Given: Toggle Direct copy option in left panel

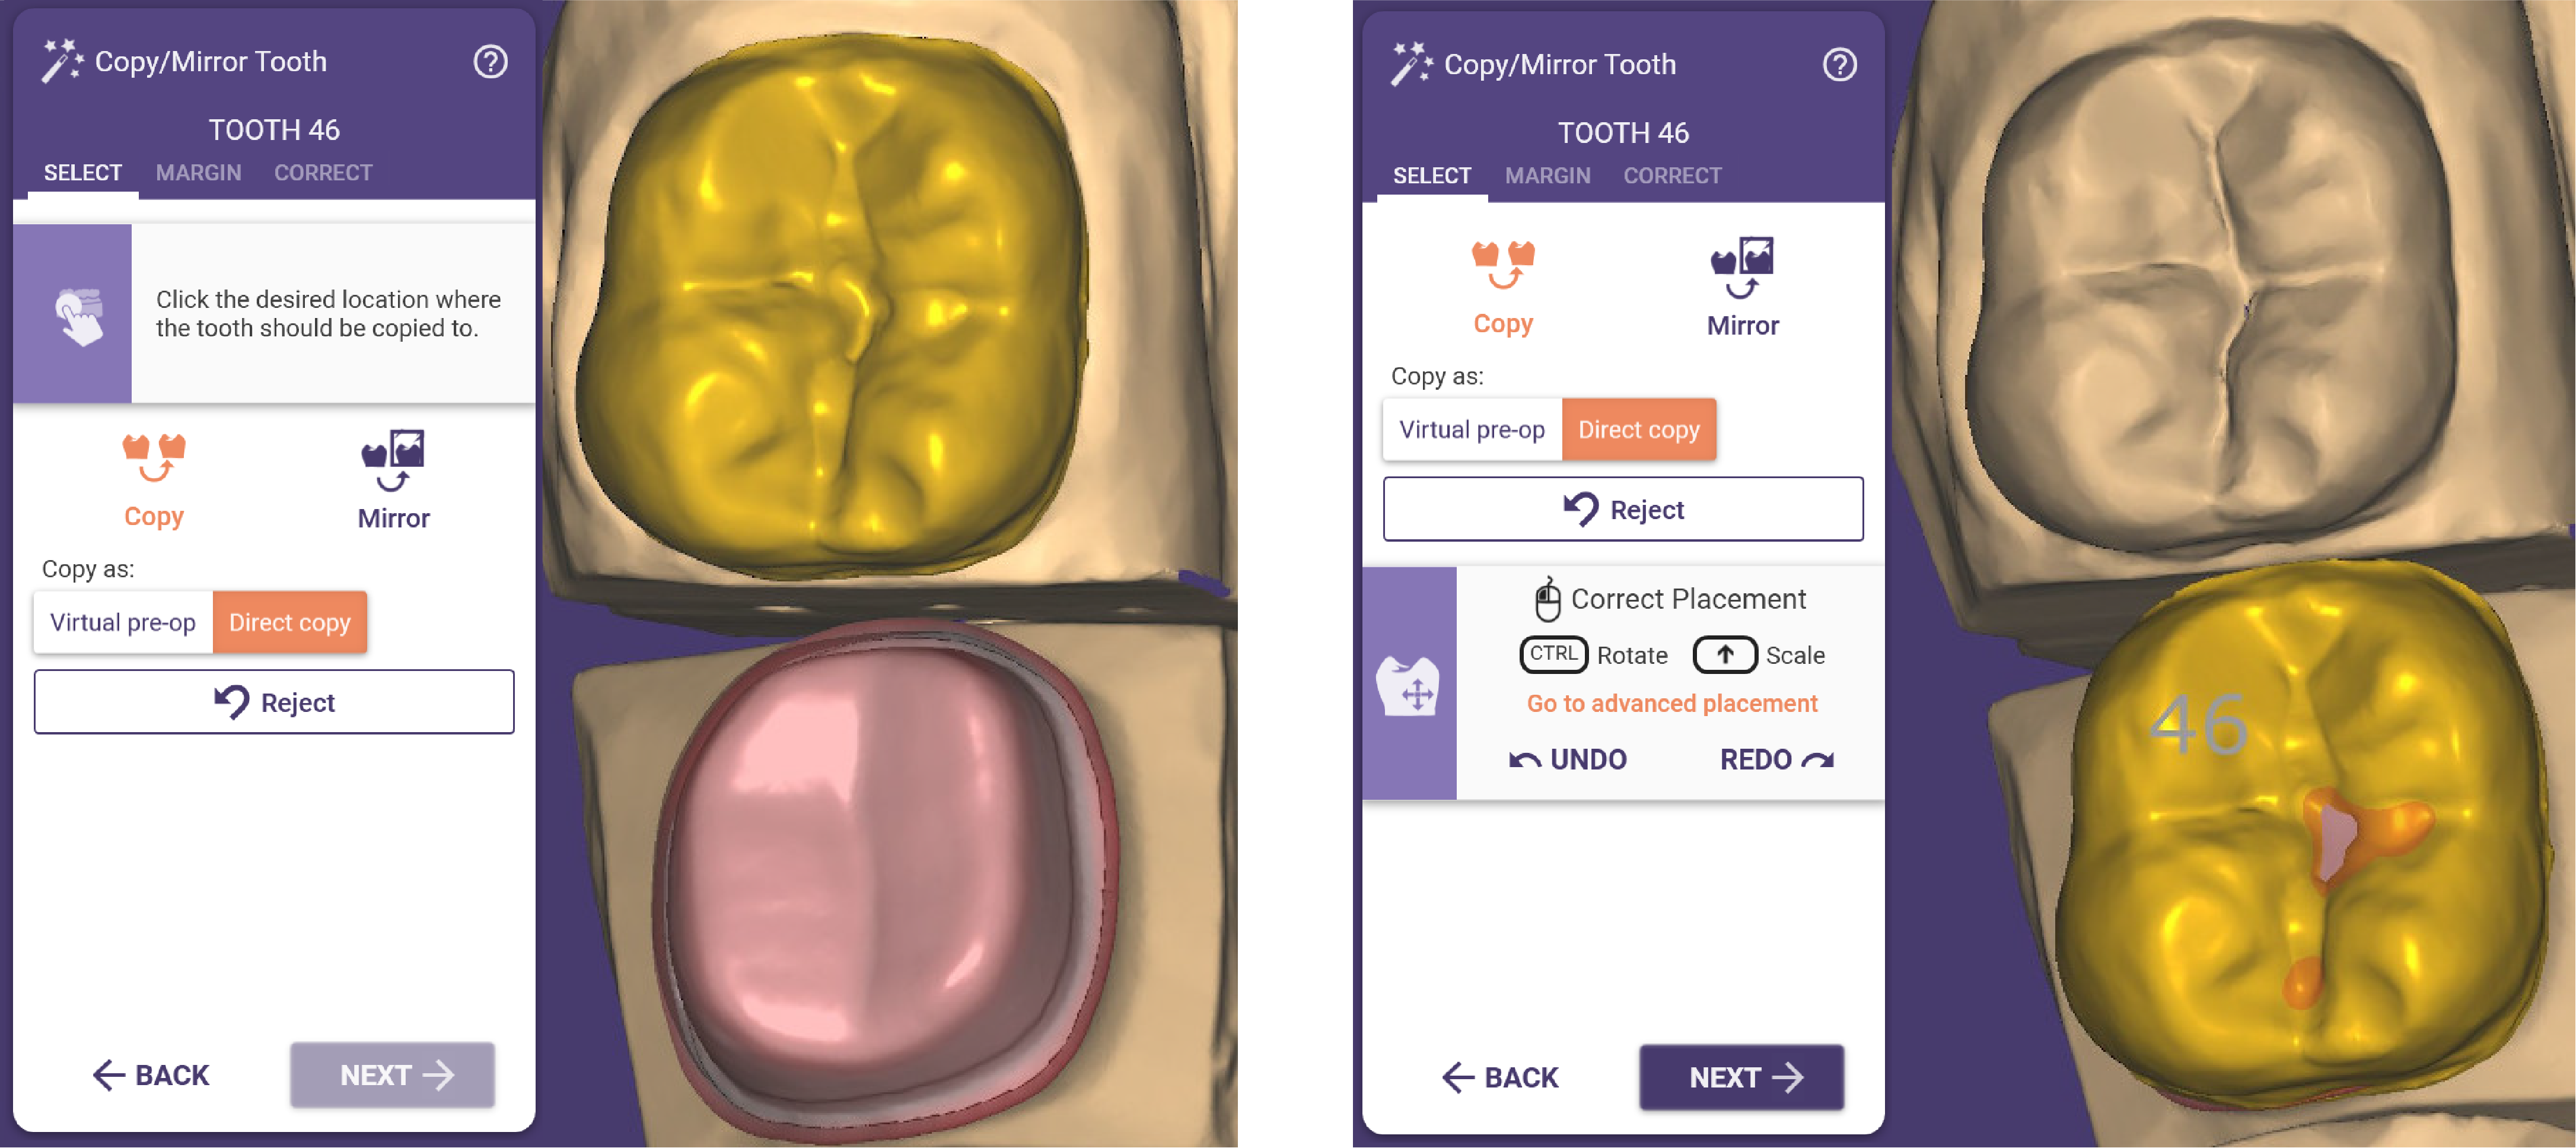Looking at the screenshot, I should (x=290, y=622).
